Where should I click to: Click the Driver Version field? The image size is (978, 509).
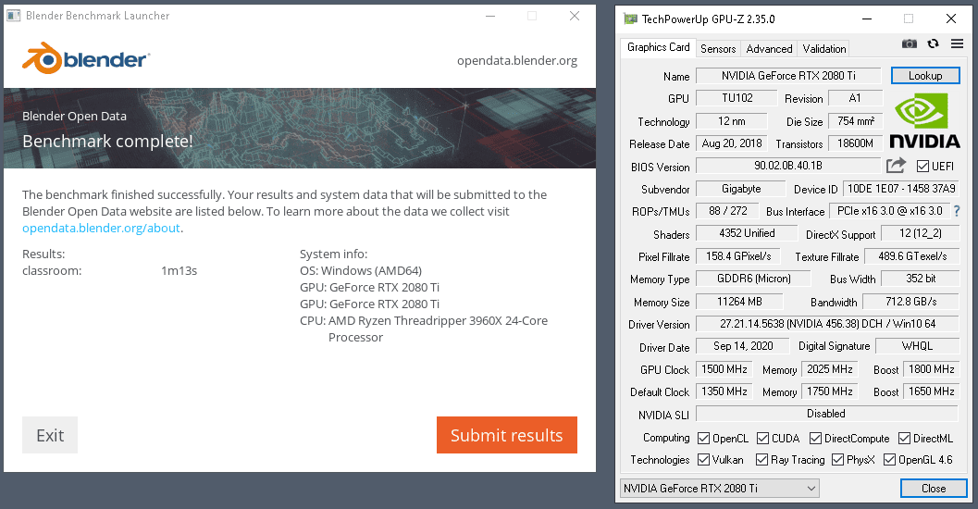[x=827, y=324]
